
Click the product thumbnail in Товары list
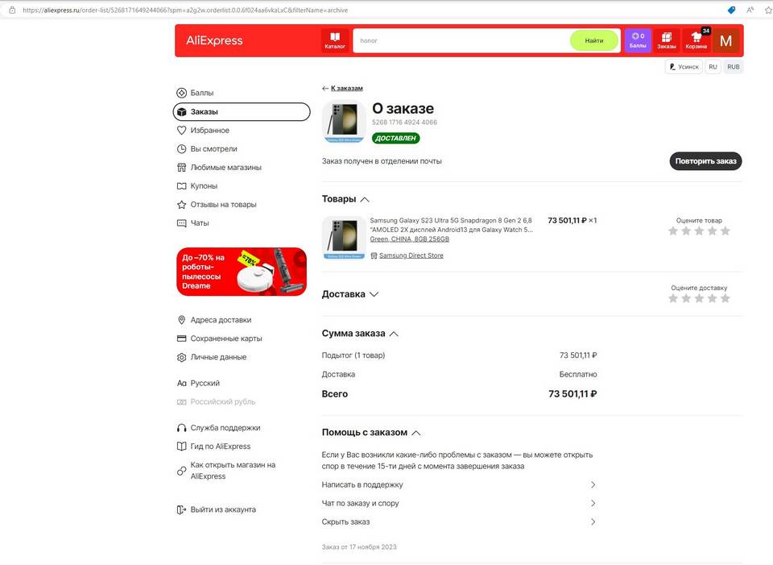pyautogui.click(x=344, y=238)
